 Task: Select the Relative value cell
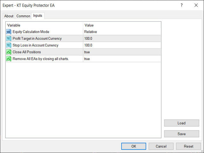pyautogui.click(x=122, y=32)
